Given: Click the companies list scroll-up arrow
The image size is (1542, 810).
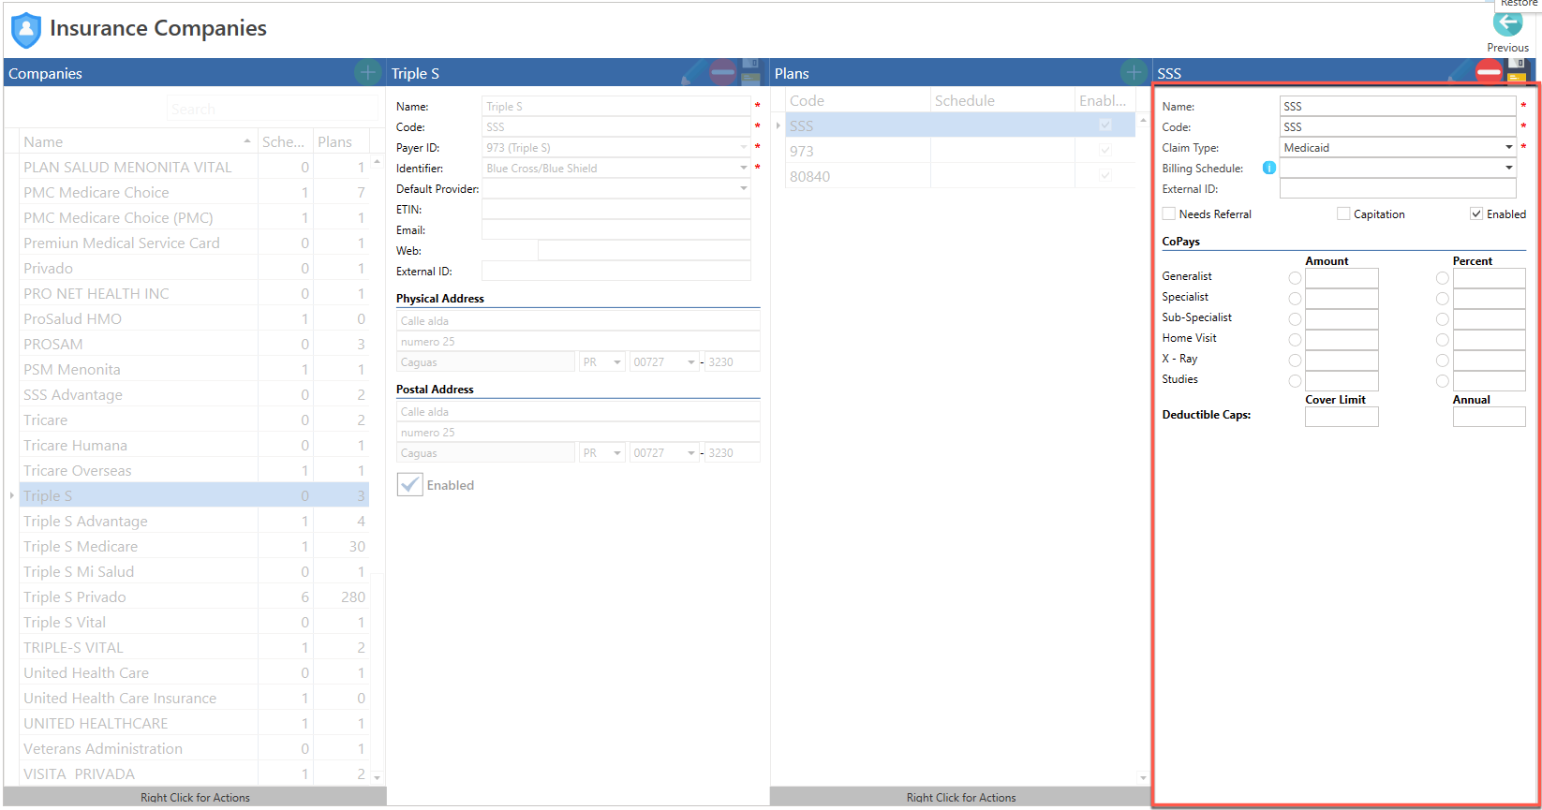Looking at the screenshot, I should (377, 162).
